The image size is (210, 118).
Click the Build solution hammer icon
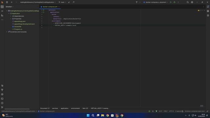coord(136,2)
